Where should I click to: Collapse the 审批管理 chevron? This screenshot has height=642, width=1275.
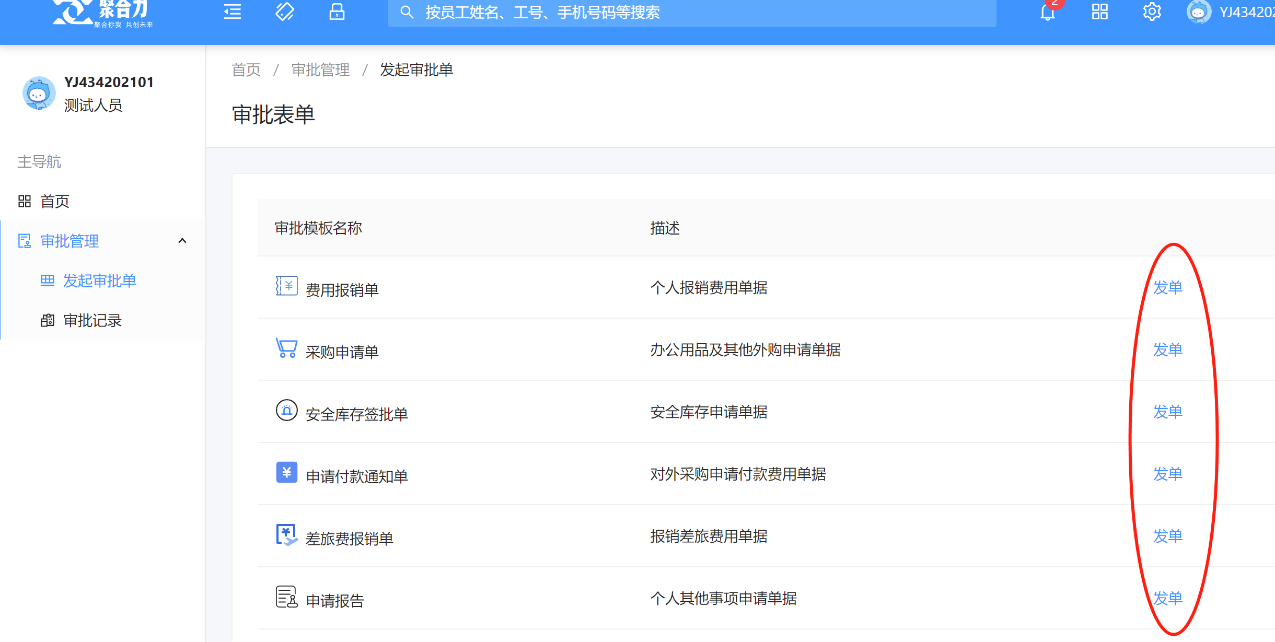182,241
